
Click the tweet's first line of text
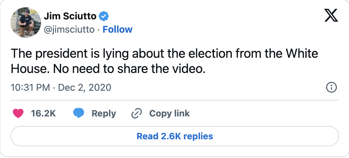[x=164, y=54]
